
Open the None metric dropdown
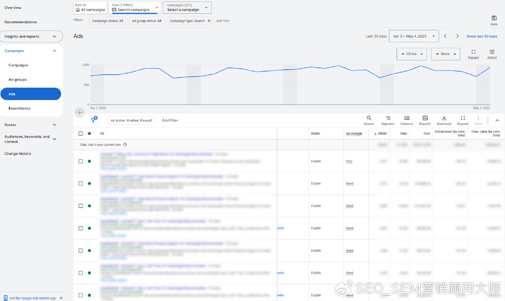pyautogui.click(x=445, y=54)
